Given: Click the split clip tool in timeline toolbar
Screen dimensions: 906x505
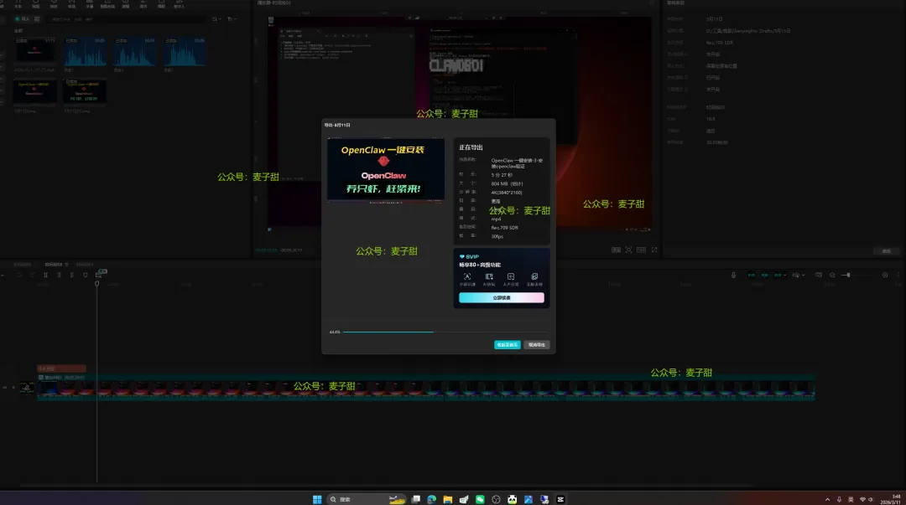Looking at the screenshot, I should pos(45,276).
